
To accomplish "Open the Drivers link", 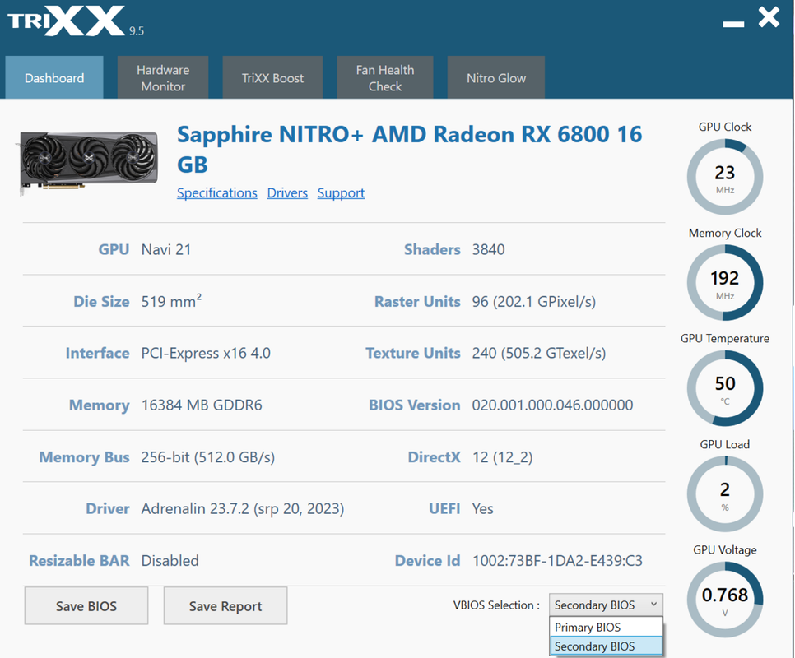I will (287, 193).
